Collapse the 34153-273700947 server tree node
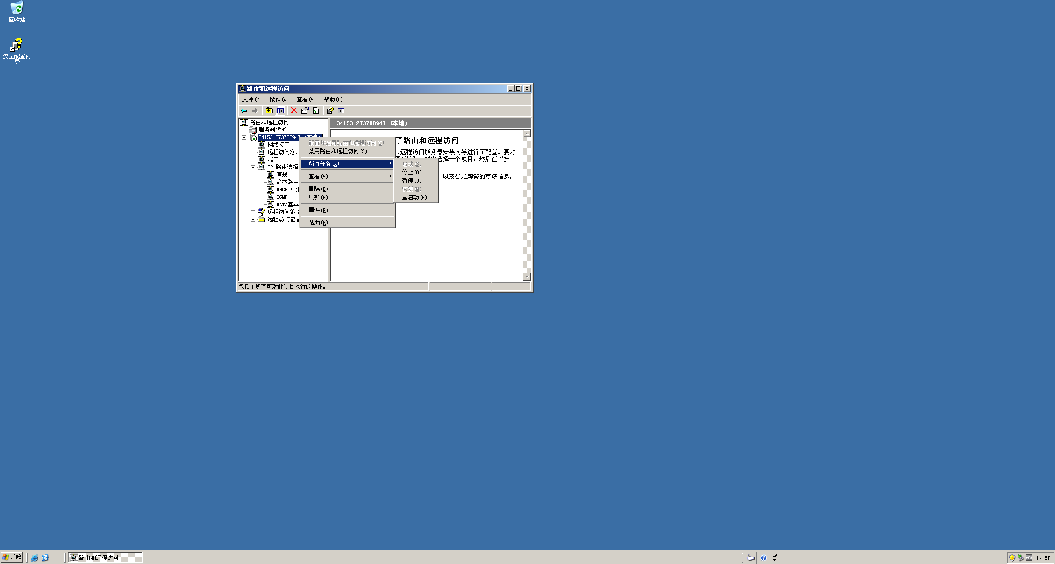1055x564 pixels. pyautogui.click(x=244, y=137)
